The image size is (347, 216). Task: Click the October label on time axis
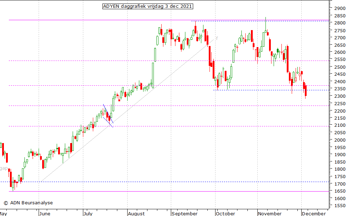[x=225, y=214]
